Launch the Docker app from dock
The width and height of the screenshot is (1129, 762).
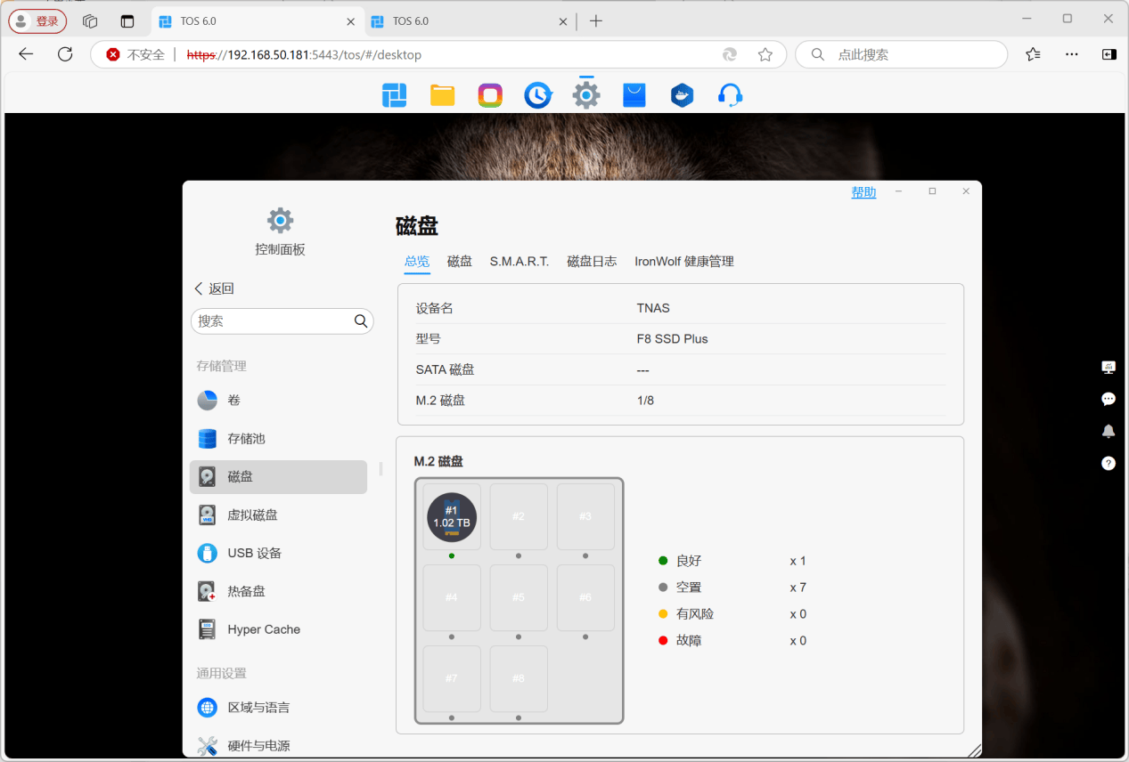682,95
